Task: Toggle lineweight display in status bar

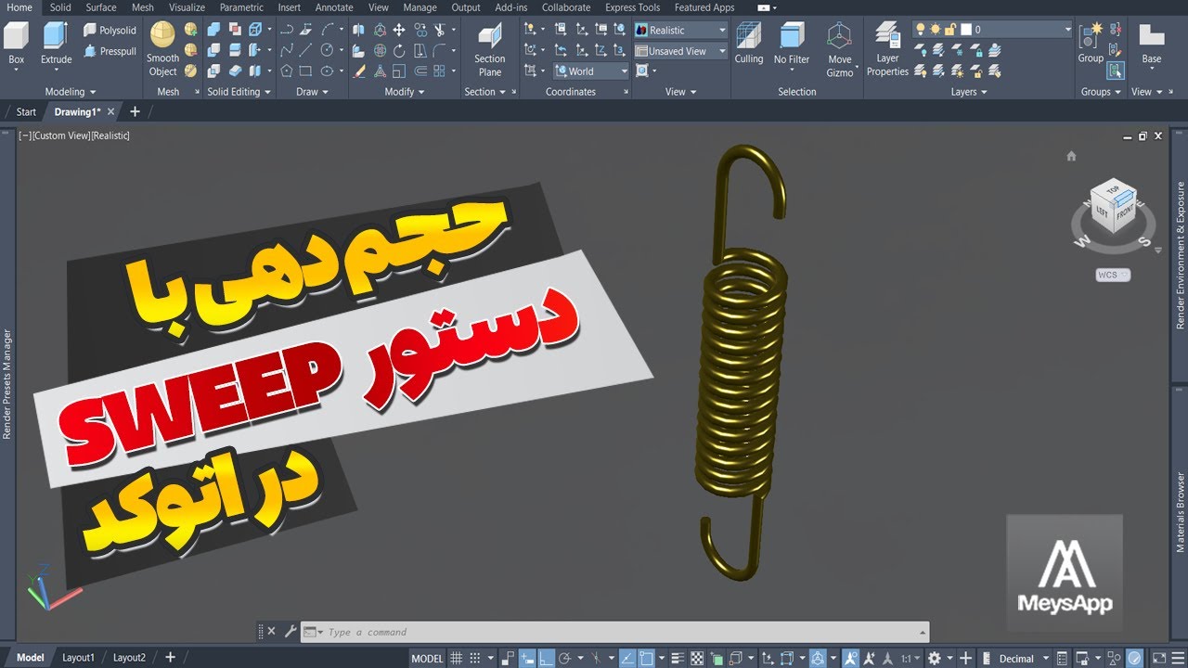Action: point(678,658)
